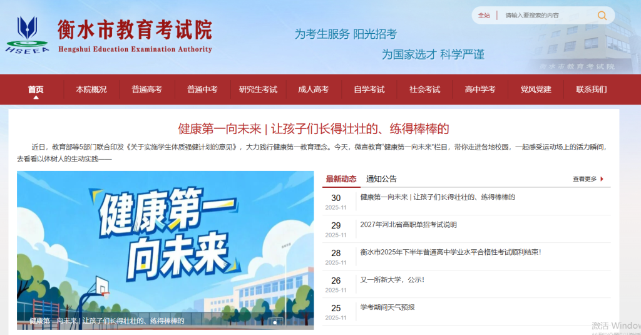Image resolution: width=641 pixels, height=335 pixels.
Task: Click the HSEEA logo emblem
Action: 27,35
